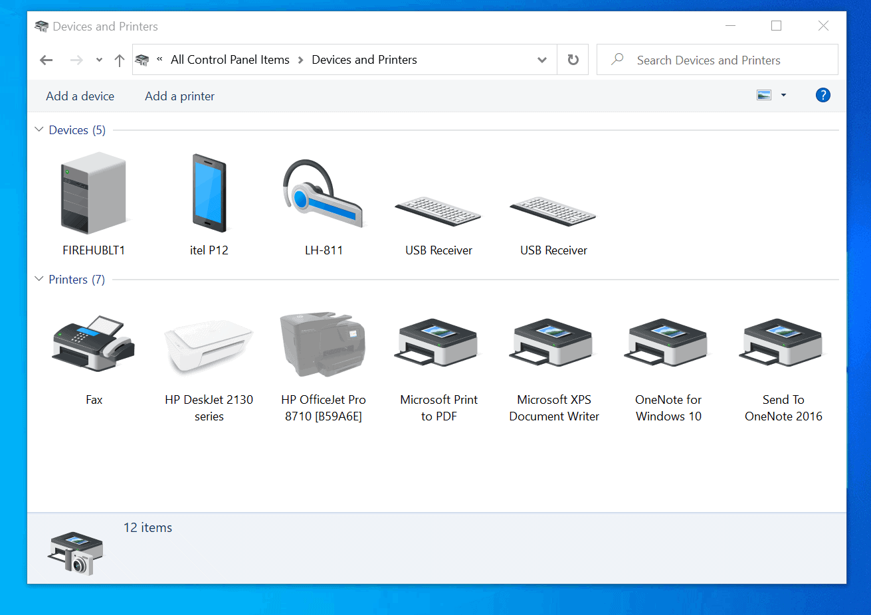
Task: Select the HP DeskJet 2130 series printer icon
Action: pyautogui.click(x=209, y=345)
